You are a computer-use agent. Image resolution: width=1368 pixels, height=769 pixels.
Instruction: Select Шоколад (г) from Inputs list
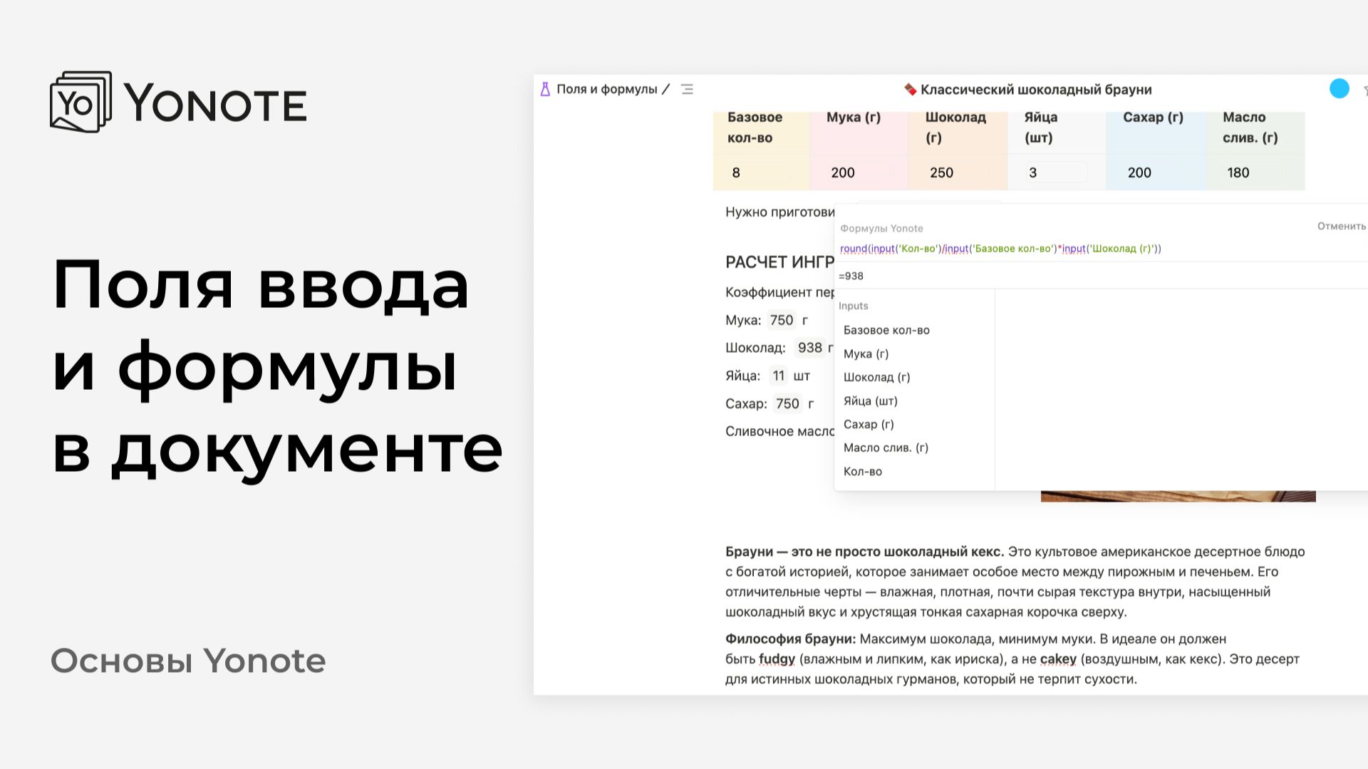tap(876, 377)
